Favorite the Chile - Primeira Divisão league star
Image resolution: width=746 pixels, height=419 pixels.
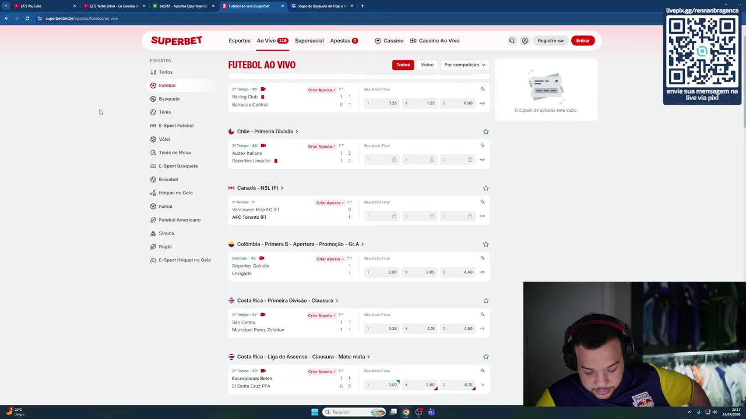click(x=485, y=132)
